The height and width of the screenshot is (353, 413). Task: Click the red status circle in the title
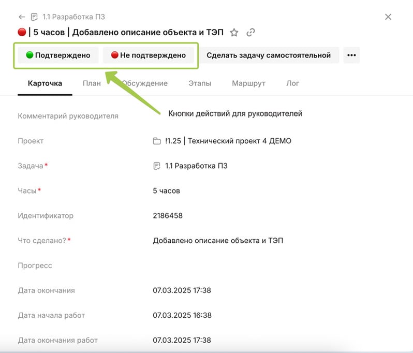tap(22, 32)
